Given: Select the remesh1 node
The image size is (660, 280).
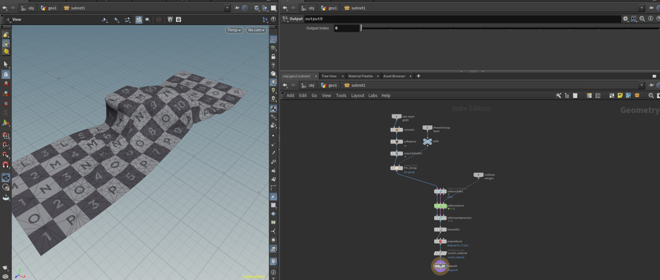Looking at the screenshot, I should tap(397, 130).
